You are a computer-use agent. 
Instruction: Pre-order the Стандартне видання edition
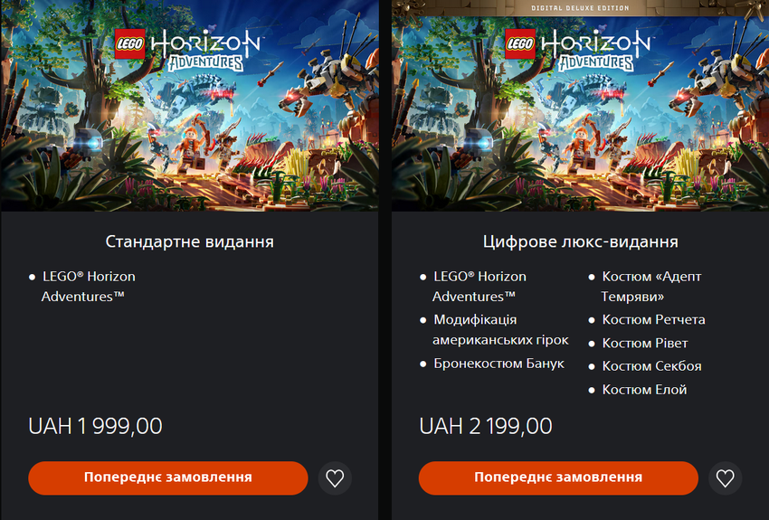(x=168, y=477)
